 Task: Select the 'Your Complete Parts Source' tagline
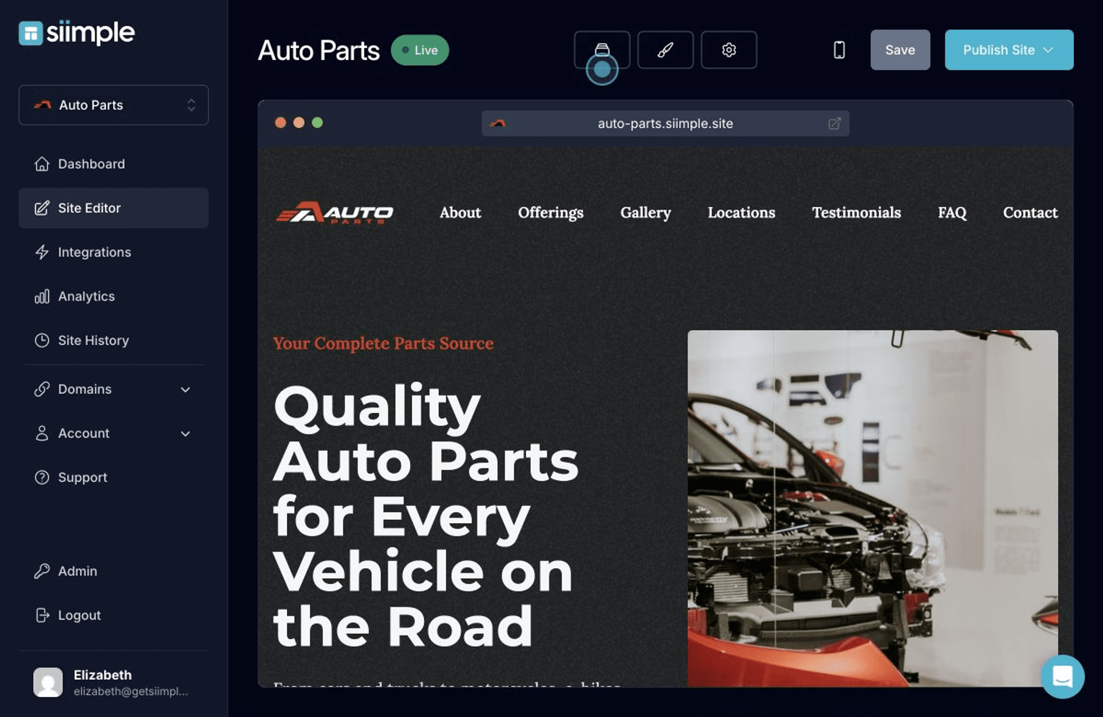[x=383, y=343]
